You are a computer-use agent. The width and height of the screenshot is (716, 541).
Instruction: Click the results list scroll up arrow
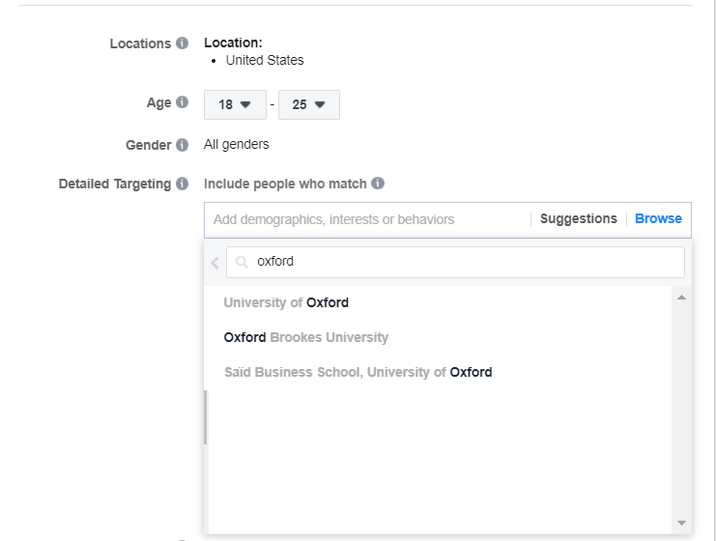(x=682, y=298)
